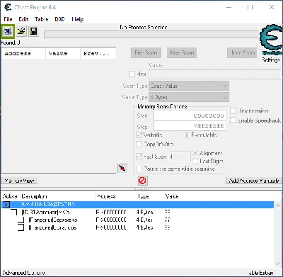Click Add Address Manually

tap(254, 181)
